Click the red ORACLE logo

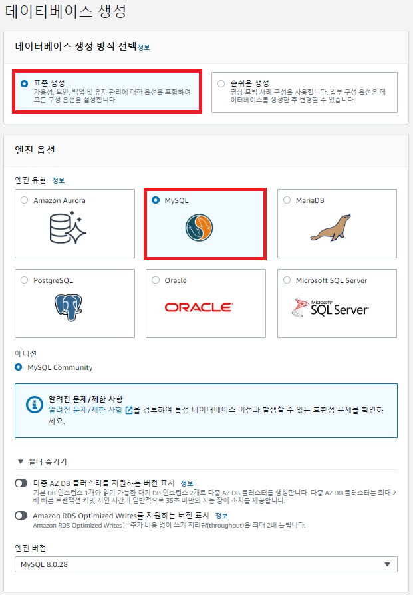[199, 307]
